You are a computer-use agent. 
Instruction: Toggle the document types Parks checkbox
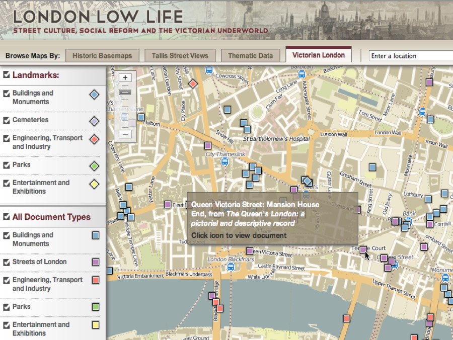pyautogui.click(x=7, y=306)
